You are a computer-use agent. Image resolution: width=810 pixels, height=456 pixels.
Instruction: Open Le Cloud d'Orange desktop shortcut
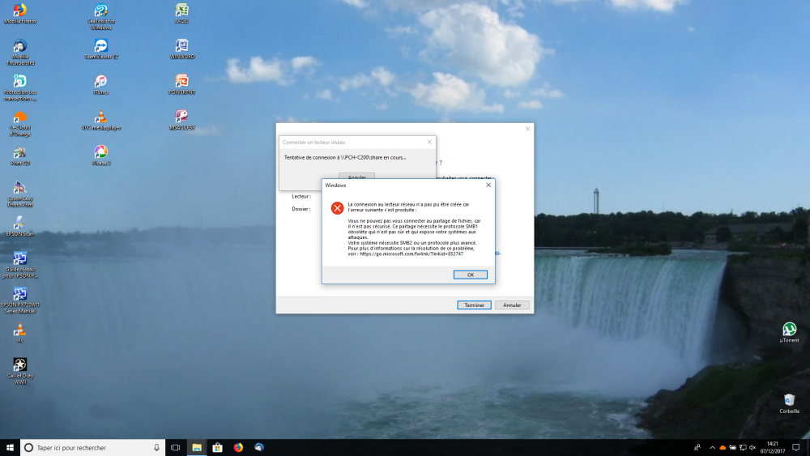(x=20, y=123)
